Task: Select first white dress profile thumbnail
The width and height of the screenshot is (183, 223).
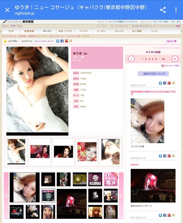Action: [x=16, y=152]
